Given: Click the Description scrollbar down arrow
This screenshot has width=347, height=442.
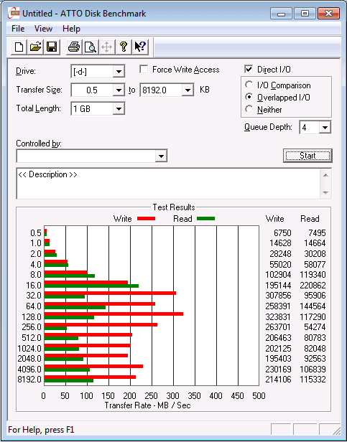Looking at the screenshot, I should pos(325,193).
